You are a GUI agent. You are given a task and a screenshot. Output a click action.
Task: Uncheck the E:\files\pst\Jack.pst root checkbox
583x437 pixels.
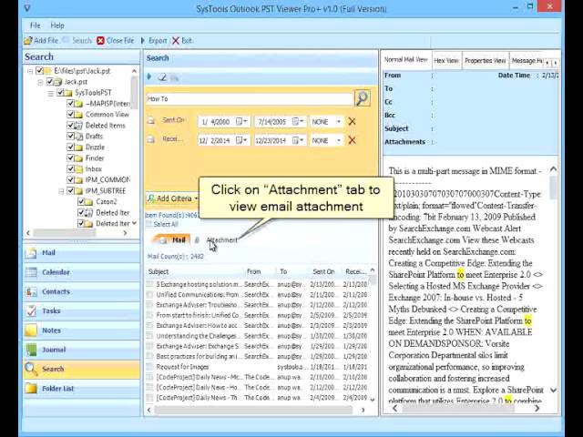pyautogui.click(x=39, y=71)
